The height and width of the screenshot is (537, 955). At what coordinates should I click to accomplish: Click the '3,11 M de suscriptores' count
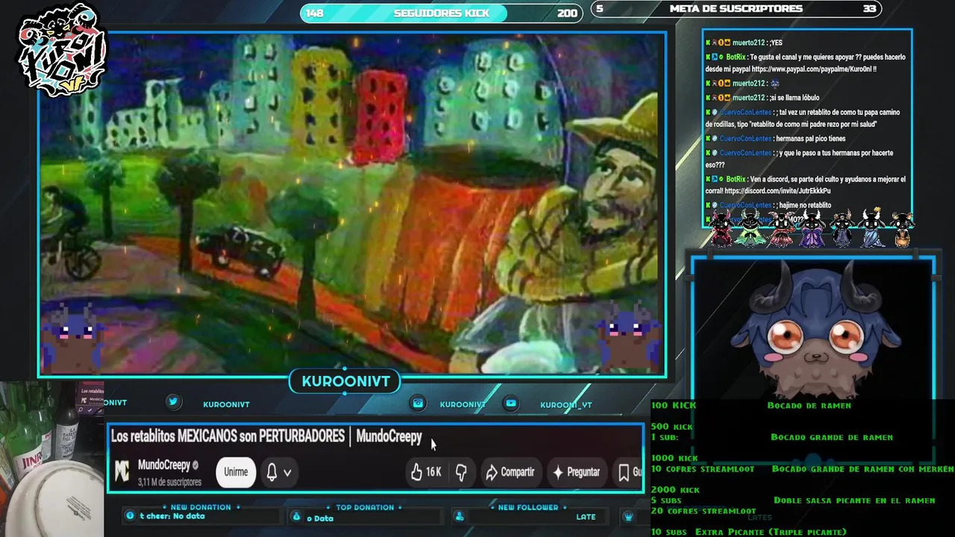click(169, 483)
